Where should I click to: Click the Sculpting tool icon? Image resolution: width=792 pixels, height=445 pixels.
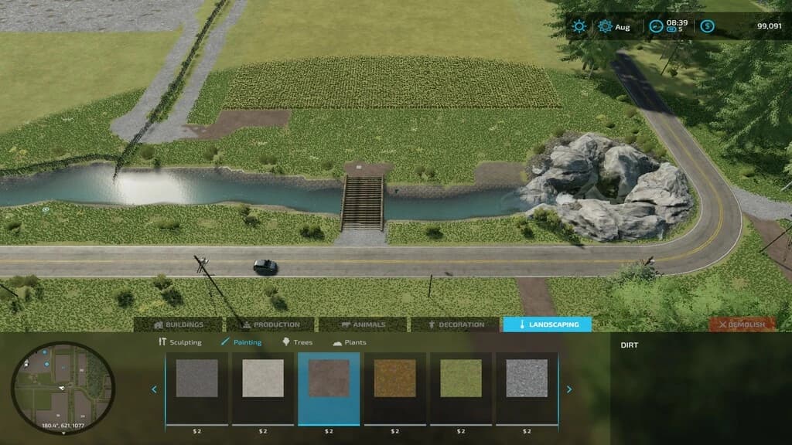pos(162,342)
